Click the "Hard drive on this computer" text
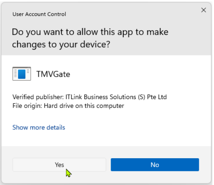The height and width of the screenshot is (185, 214). (x=84, y=106)
